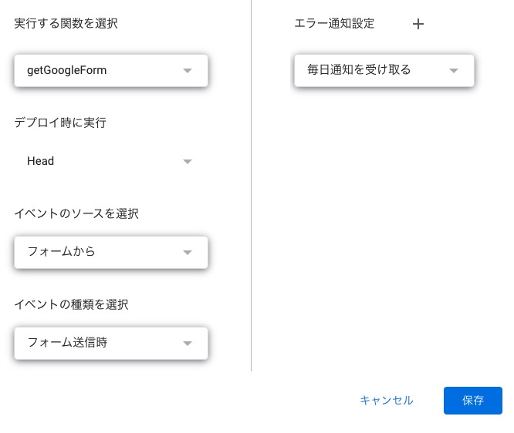Image resolution: width=514 pixels, height=433 pixels.
Task: Open the getGoogleForm function dropdown
Action: click(x=111, y=71)
